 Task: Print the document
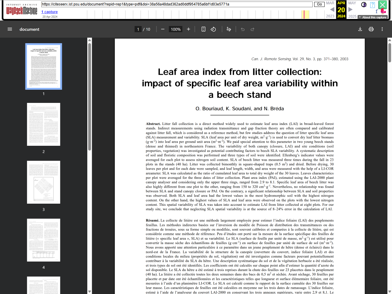(x=371, y=29)
